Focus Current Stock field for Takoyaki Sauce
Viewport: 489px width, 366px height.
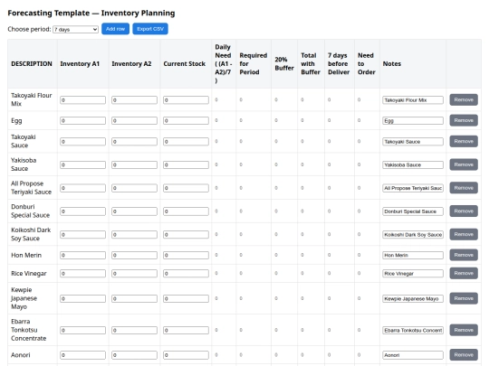click(x=186, y=141)
